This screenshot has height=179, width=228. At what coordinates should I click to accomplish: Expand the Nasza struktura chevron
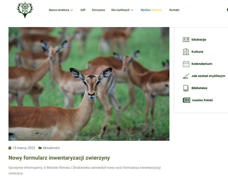[x=72, y=10]
